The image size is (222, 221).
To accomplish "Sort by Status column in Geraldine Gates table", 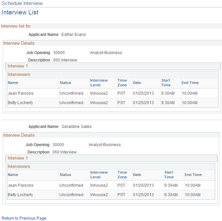I will [x=65, y=175].
